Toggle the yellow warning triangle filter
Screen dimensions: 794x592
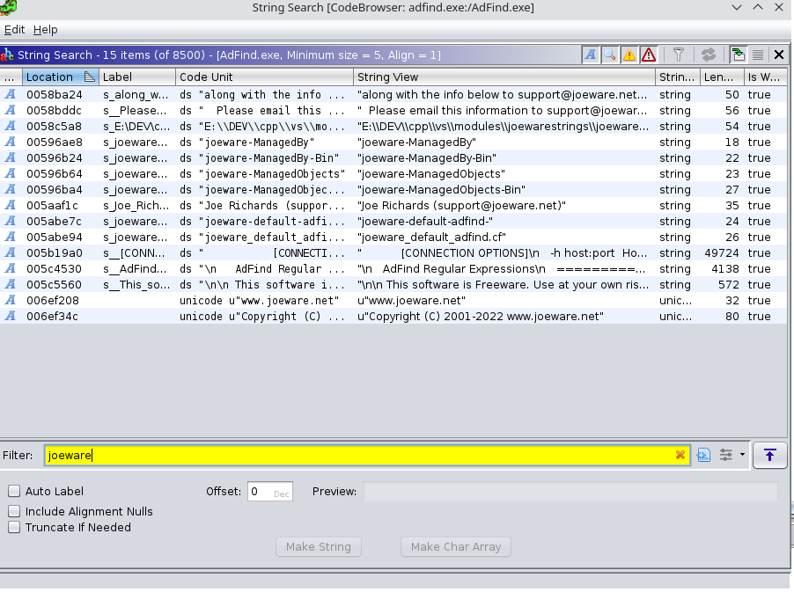(629, 55)
